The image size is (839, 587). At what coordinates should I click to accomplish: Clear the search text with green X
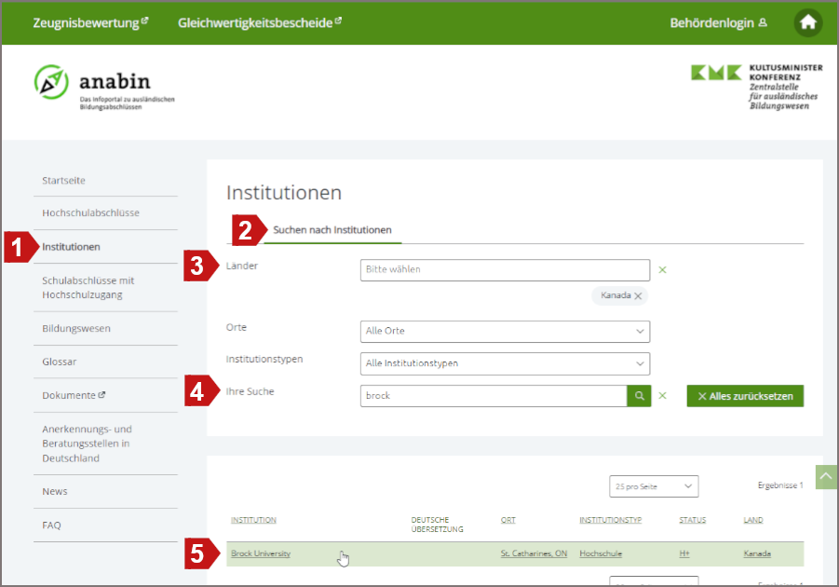(x=663, y=396)
